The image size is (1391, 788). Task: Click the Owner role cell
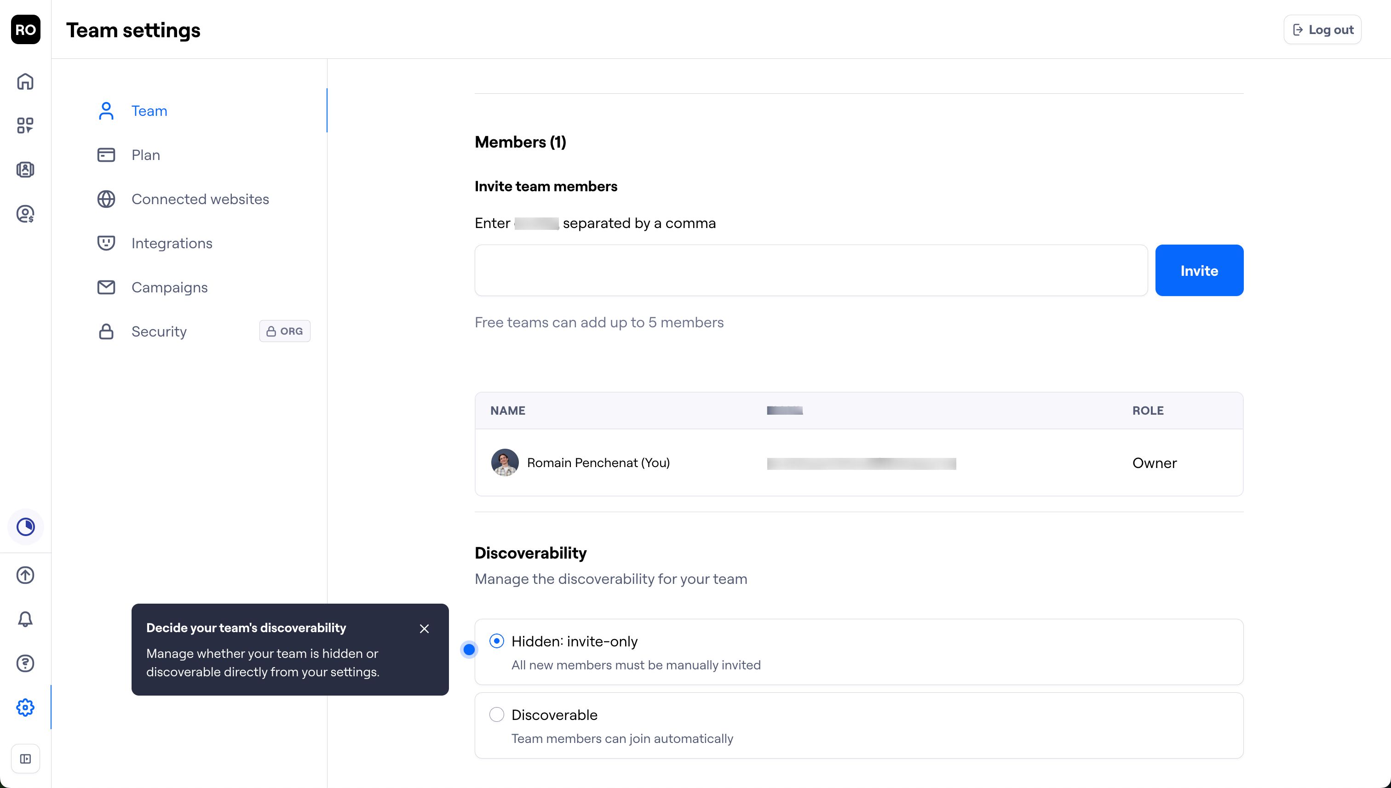point(1155,463)
